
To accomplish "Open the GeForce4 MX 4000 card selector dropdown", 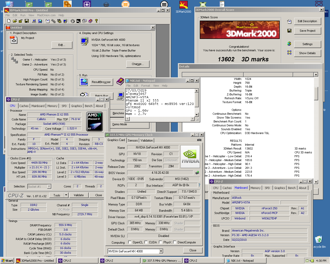I will click(x=161, y=251).
